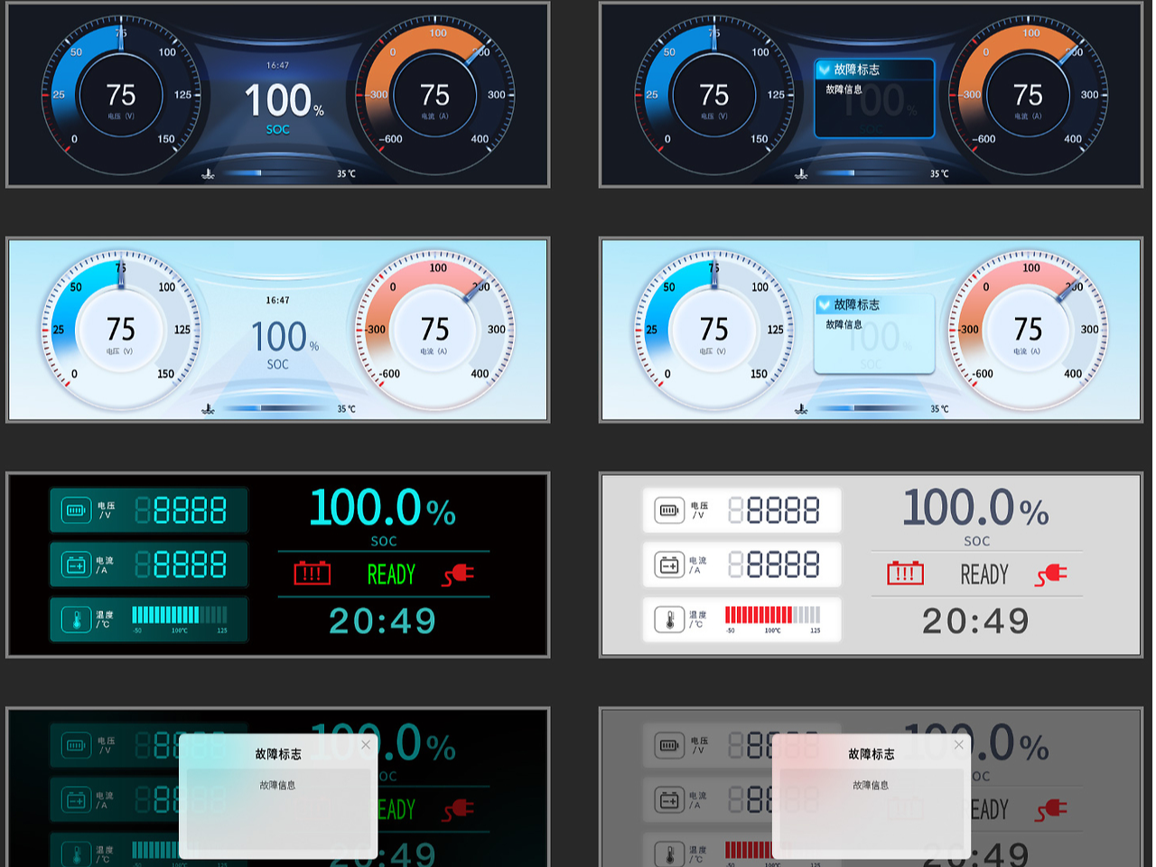
Task: Click the voltage battery icon in the light LCD panel
Action: pos(667,509)
